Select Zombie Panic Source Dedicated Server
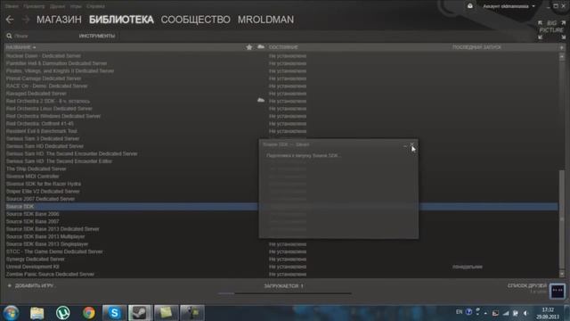 point(50,274)
